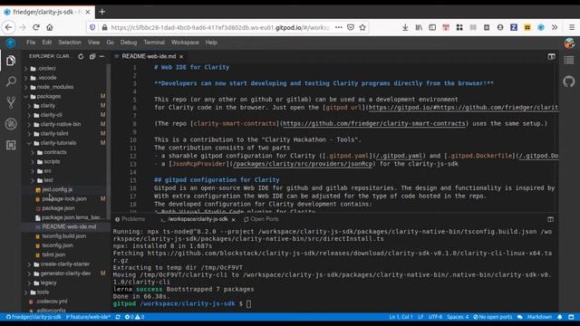Image resolution: width=580 pixels, height=326 pixels.
Task: Open the clarity-smart-contracts GitHub link
Action: [x=373, y=123]
